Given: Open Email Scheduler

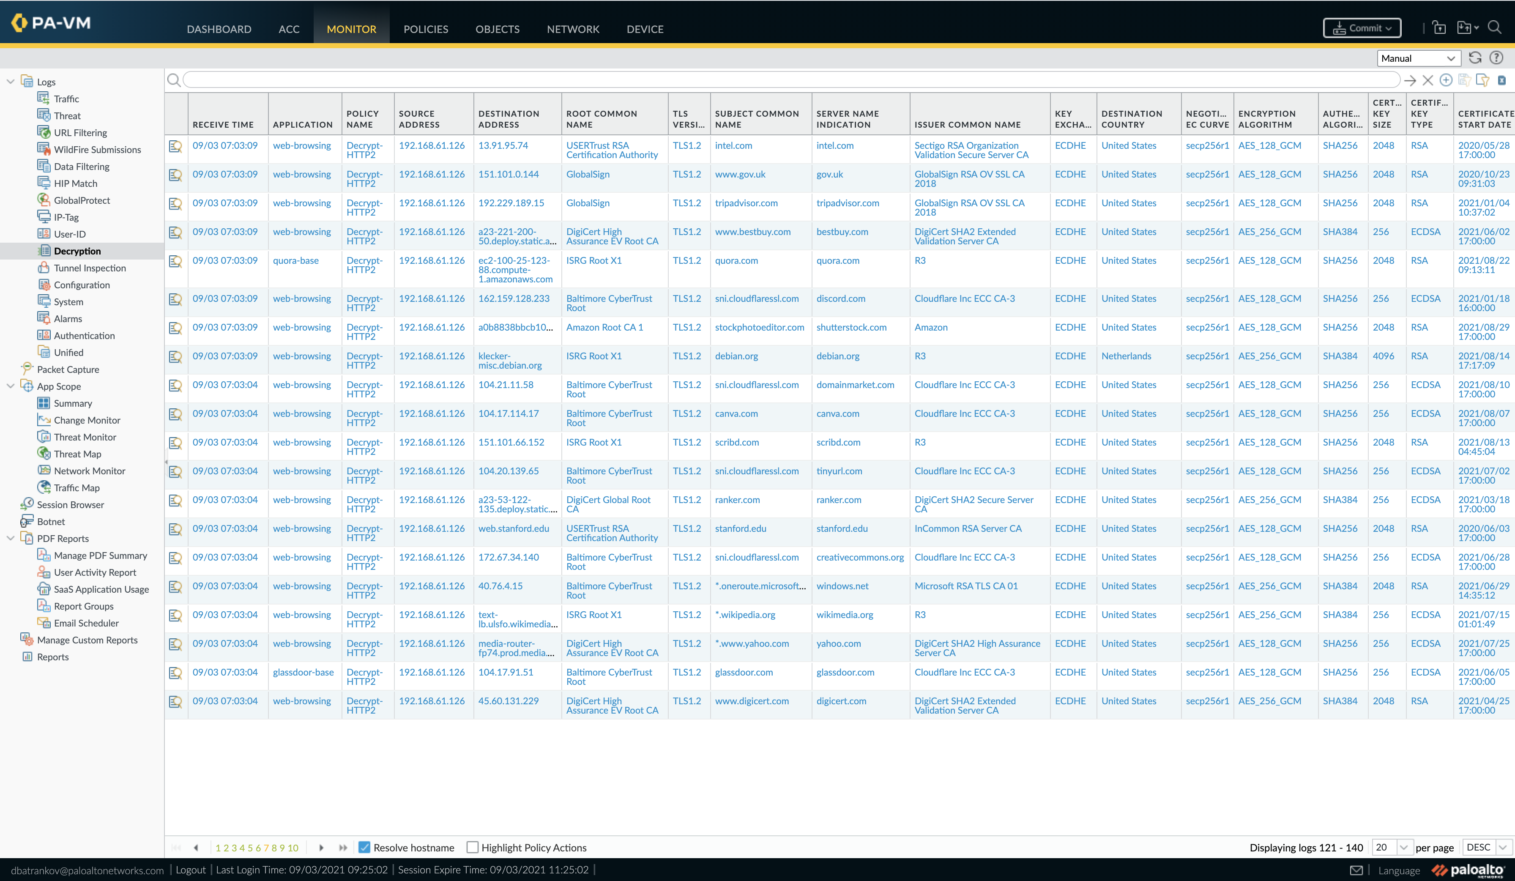Looking at the screenshot, I should tap(86, 623).
